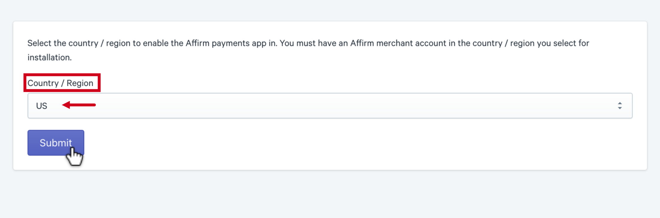
Task: Click the down arrow of the selector stepper
Action: click(619, 108)
